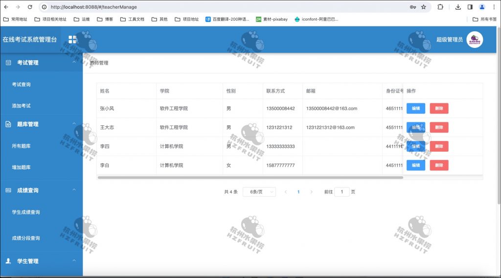Open 常用地址 bookmark folder
This screenshot has height=278, width=501.
pos(15,19)
